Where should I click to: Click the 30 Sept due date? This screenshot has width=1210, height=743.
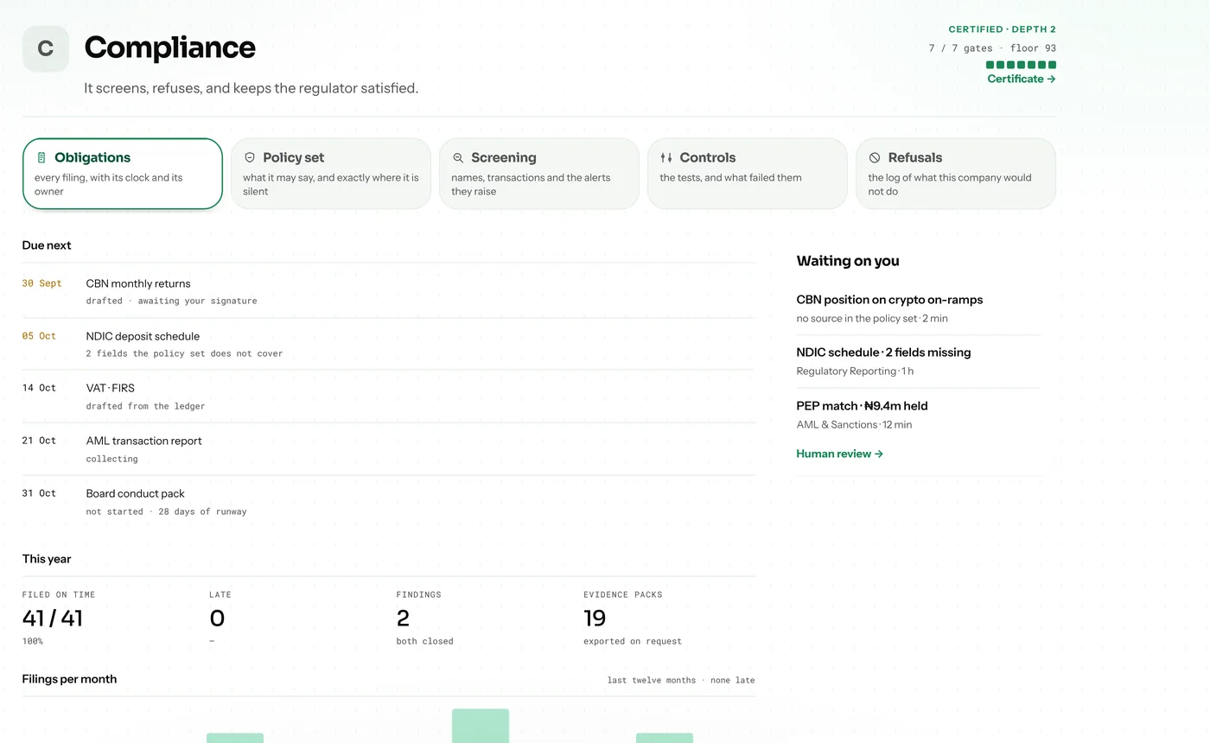tap(42, 283)
